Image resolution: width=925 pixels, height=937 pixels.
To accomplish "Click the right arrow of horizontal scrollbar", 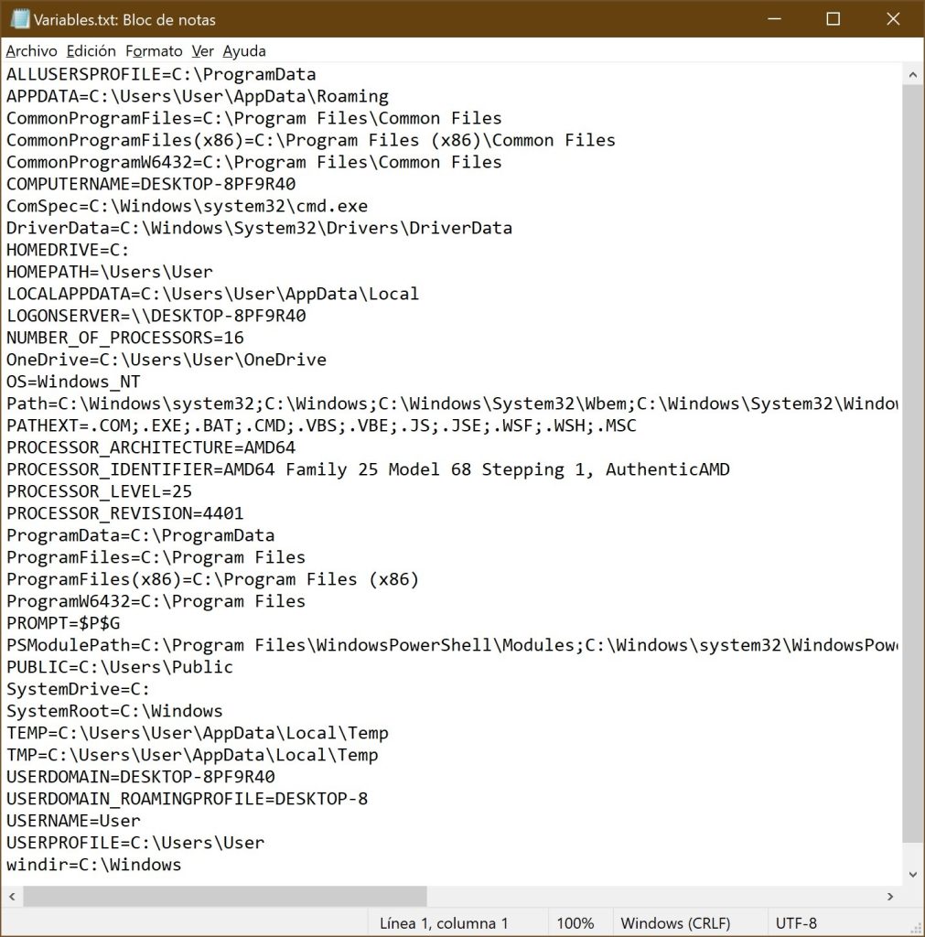I will [890, 898].
